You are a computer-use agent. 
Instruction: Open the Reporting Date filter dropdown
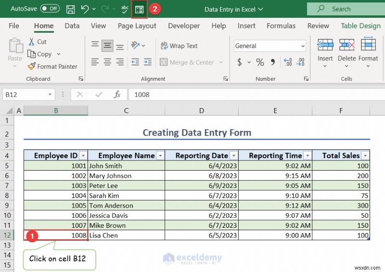tap(234, 156)
